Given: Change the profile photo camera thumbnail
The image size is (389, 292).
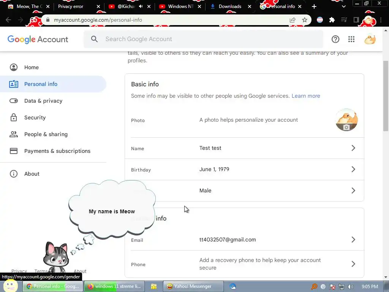Looking at the screenshot, I should pyautogui.click(x=346, y=120).
